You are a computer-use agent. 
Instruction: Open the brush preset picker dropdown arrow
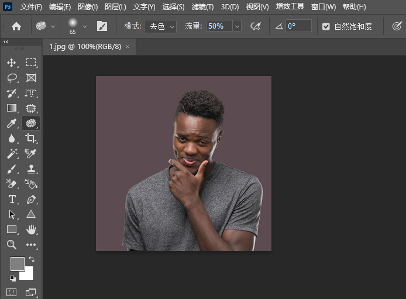(x=85, y=26)
